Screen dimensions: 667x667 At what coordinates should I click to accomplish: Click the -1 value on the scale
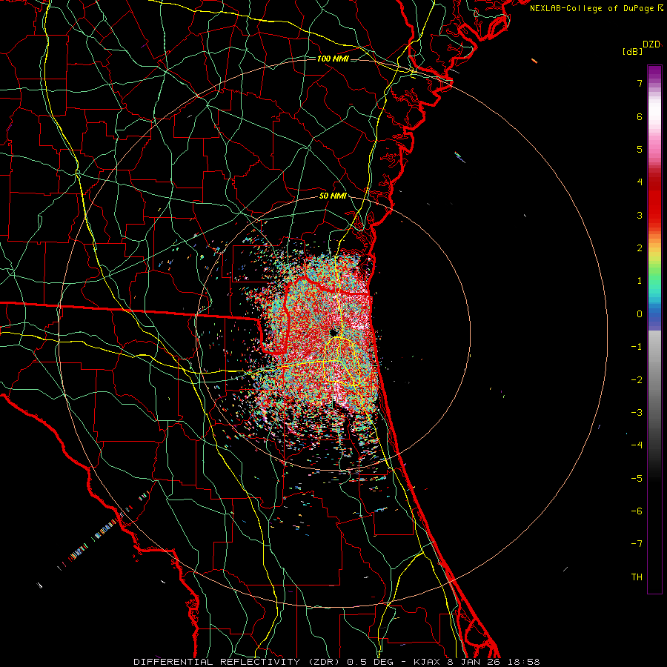(x=637, y=347)
